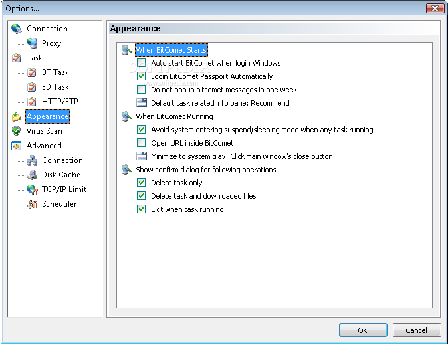Screen dimensions: 448x345
Task: Select the Appearance tree item
Action: (x=47, y=116)
